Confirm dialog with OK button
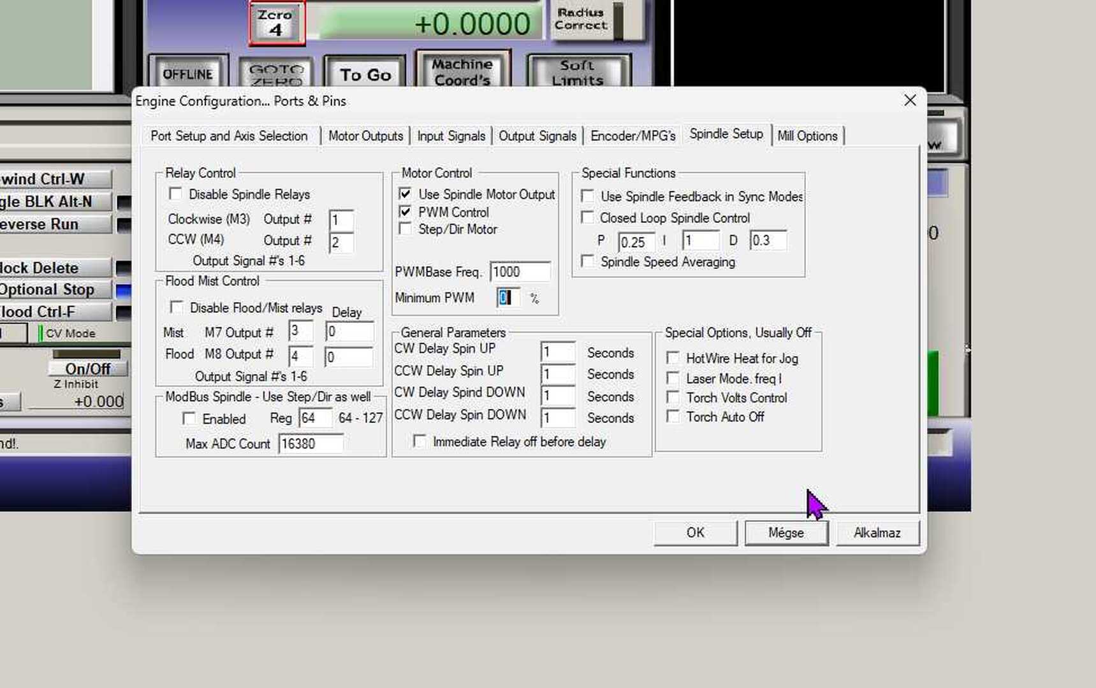The width and height of the screenshot is (1096, 688). (x=695, y=533)
